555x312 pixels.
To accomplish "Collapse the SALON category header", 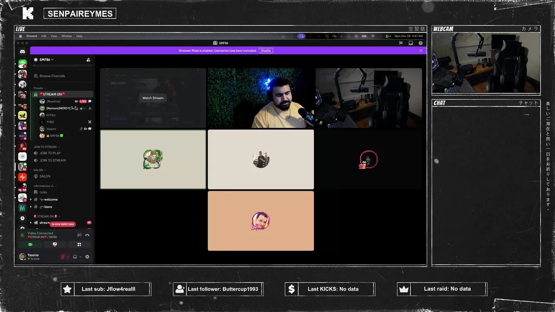I will [x=39, y=170].
